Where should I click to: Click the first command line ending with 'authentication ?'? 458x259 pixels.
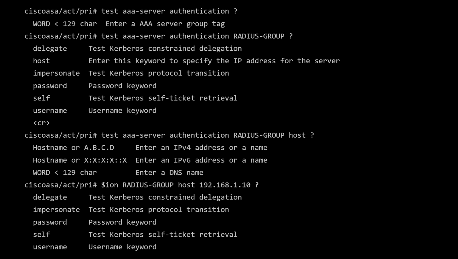(x=131, y=11)
